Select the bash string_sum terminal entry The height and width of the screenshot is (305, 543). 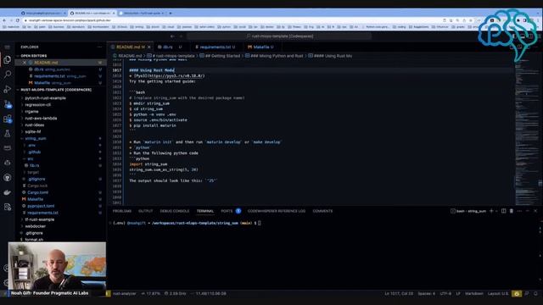pos(468,211)
